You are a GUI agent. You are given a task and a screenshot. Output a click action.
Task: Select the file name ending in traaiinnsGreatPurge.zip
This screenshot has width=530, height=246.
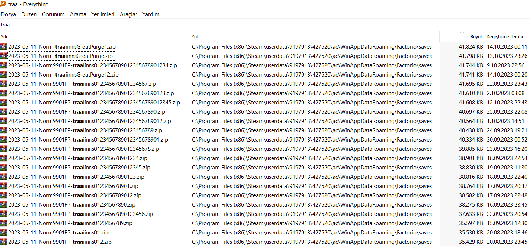coord(60,56)
